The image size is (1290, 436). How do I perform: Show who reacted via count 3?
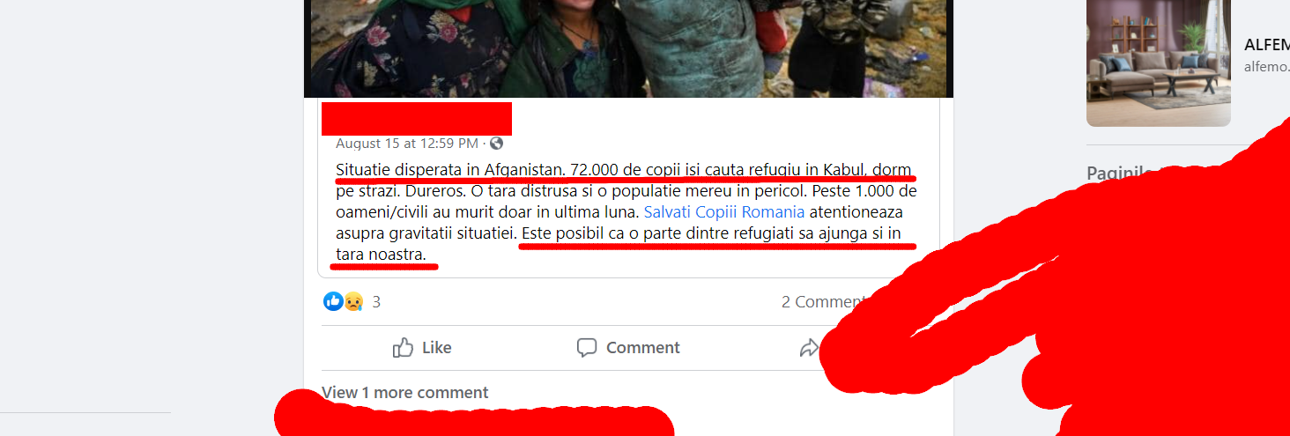tap(376, 302)
